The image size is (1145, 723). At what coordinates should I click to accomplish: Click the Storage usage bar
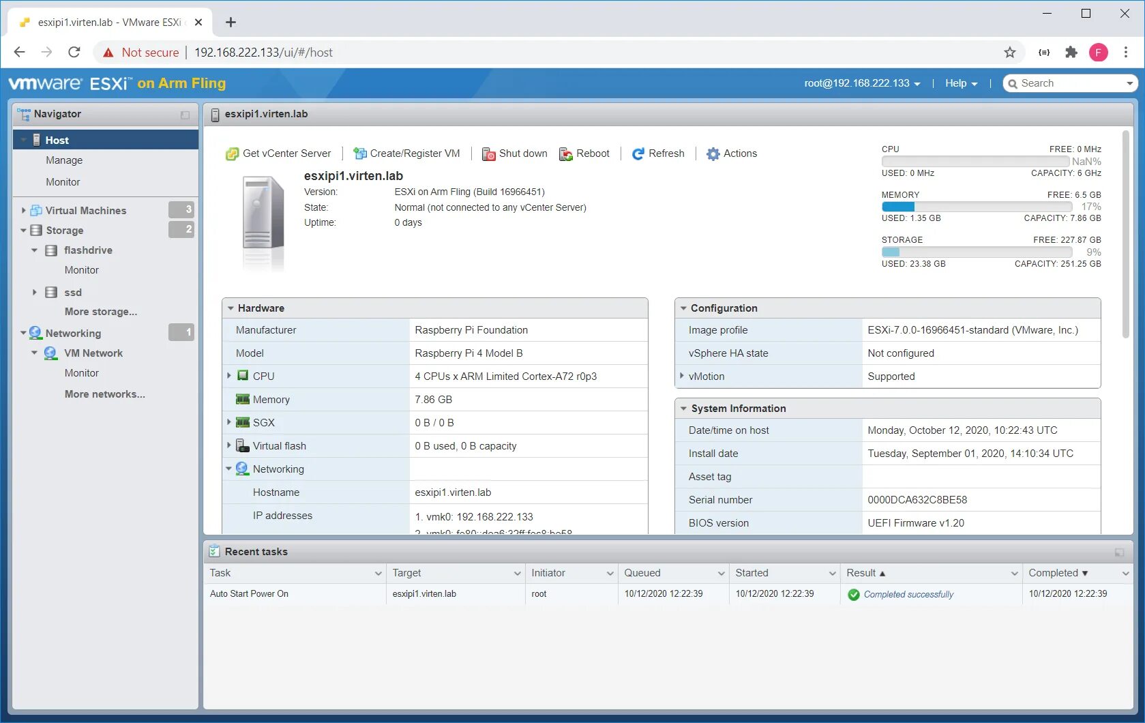point(977,252)
